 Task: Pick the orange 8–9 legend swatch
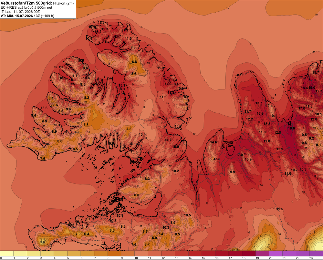click(x=114, y=254)
